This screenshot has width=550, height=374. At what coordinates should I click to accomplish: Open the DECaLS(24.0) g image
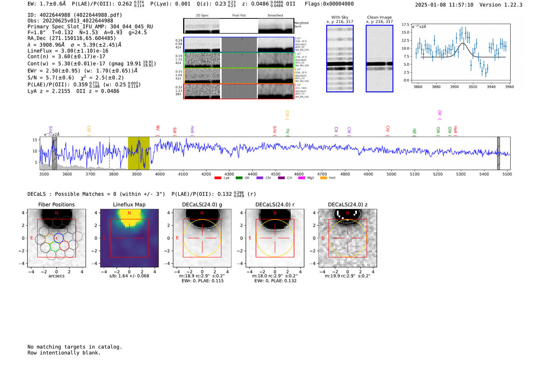click(202, 238)
